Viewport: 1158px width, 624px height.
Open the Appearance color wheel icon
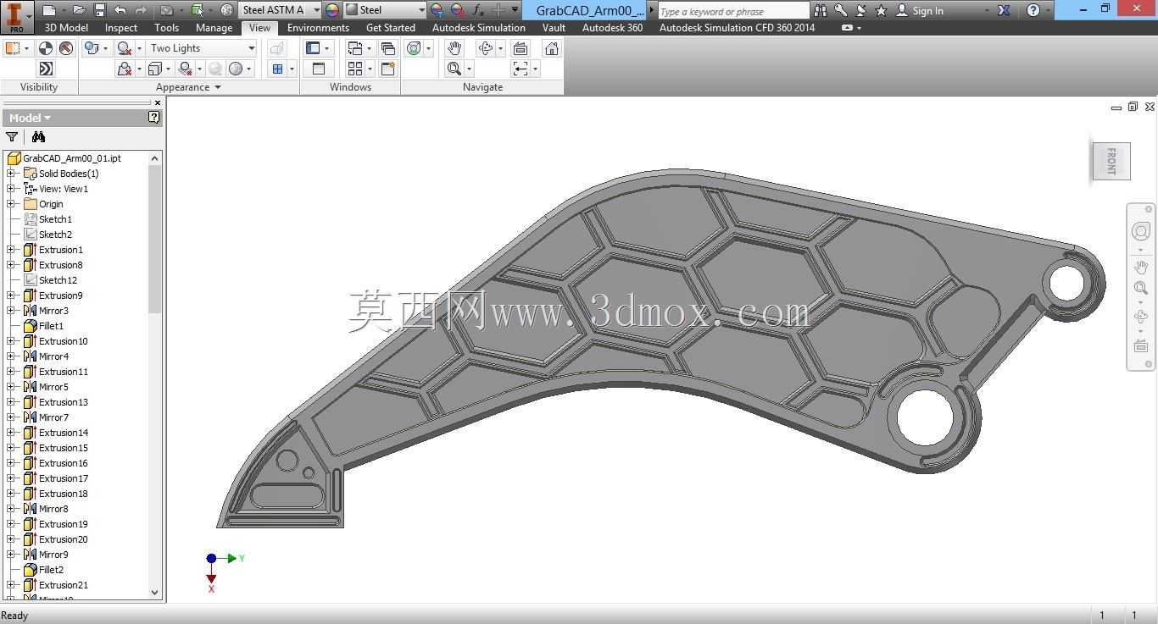pos(331,10)
